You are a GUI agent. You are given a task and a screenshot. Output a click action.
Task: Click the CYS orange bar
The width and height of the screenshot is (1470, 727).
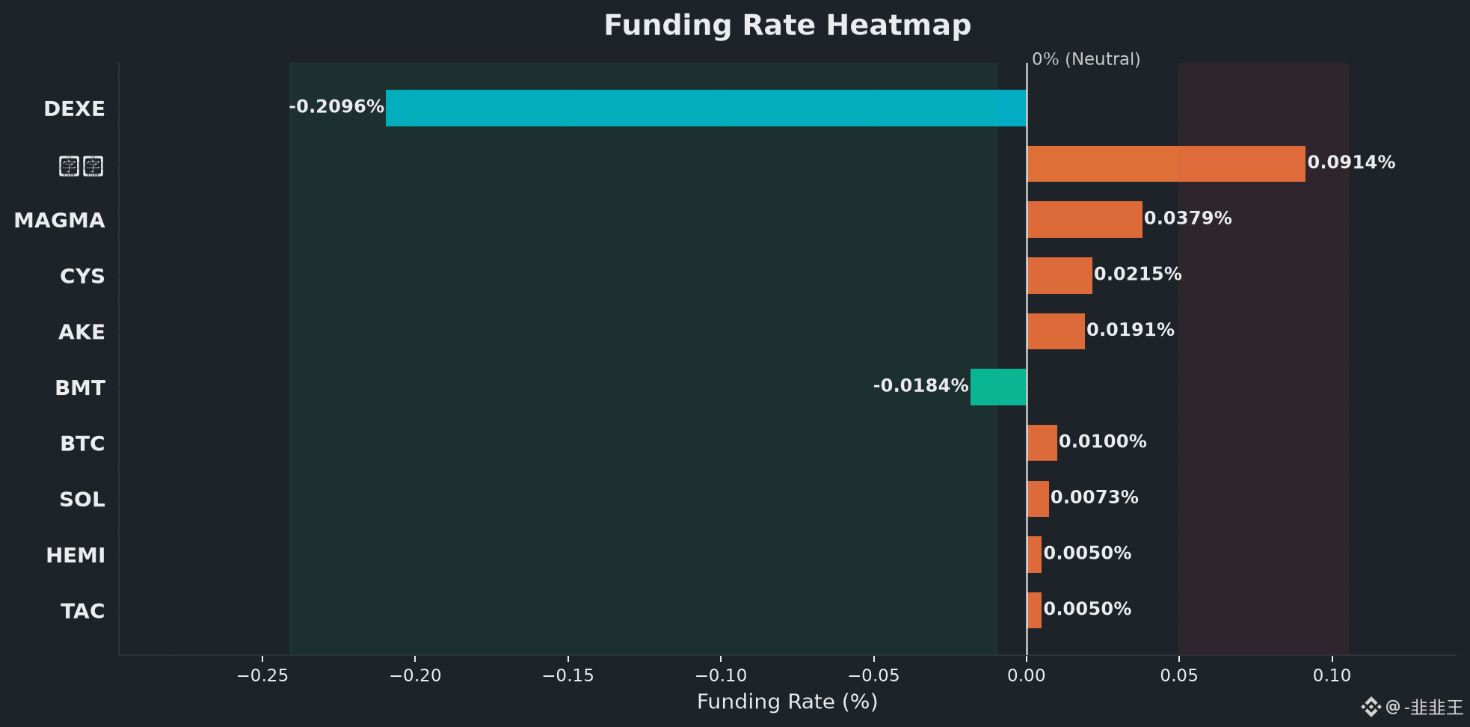1060,275
